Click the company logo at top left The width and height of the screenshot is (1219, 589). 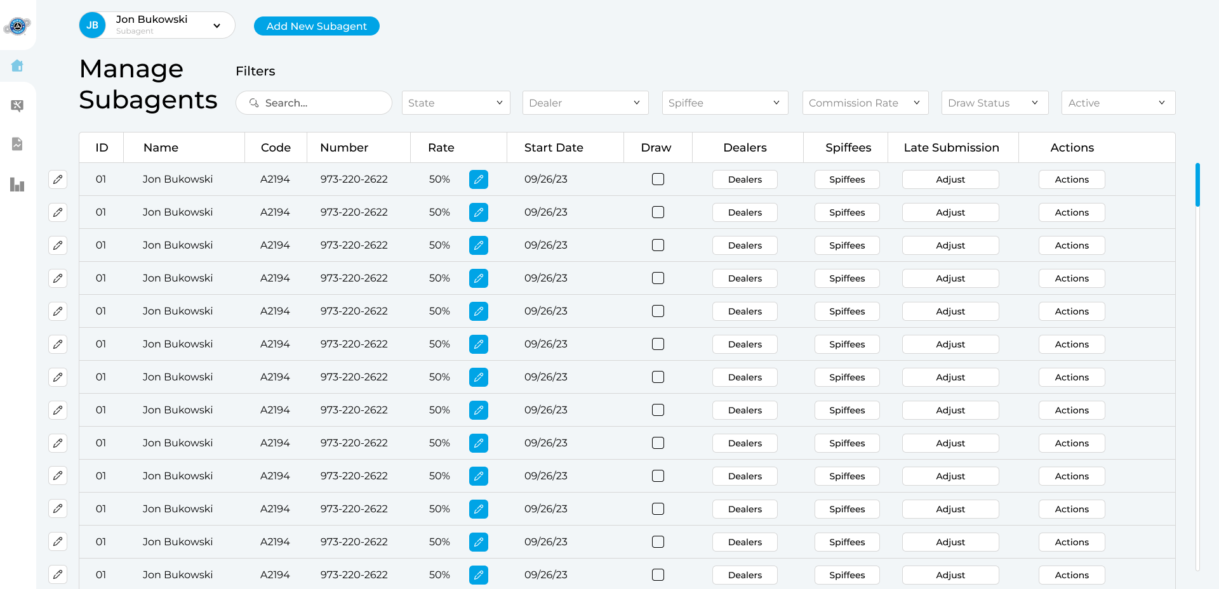[17, 26]
